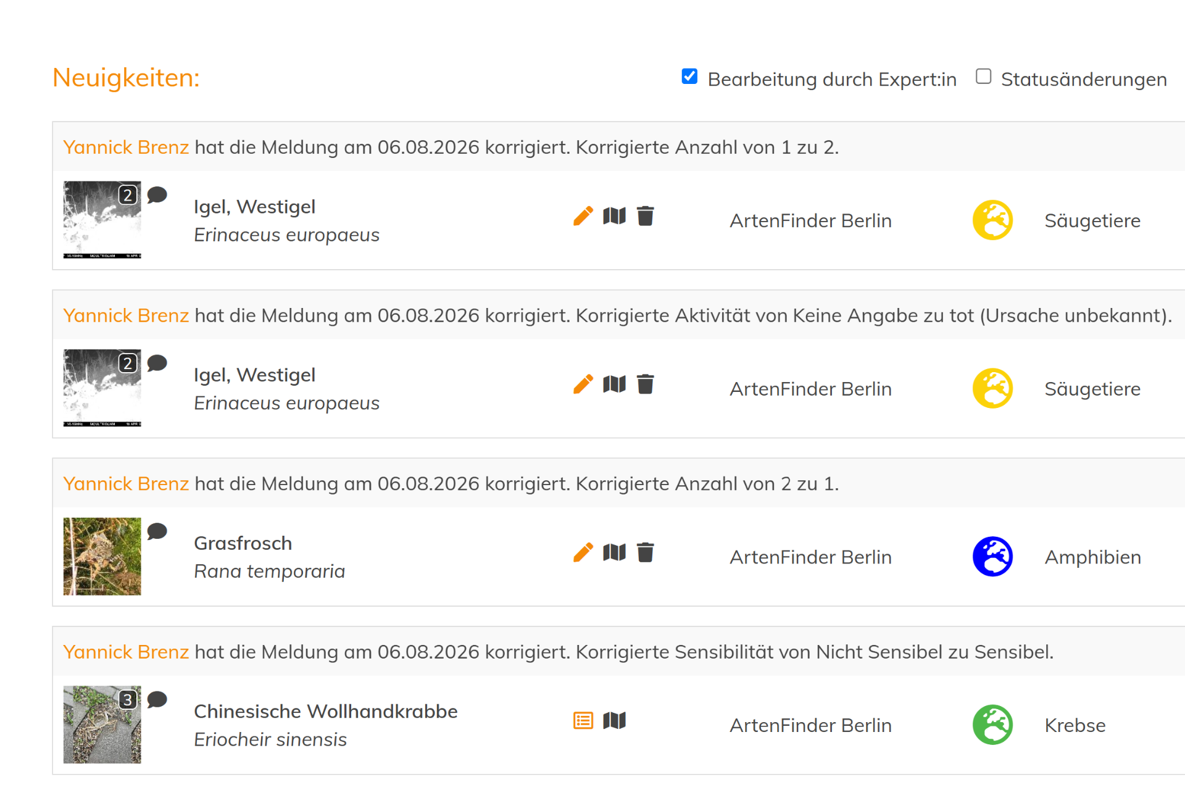1185x790 pixels.
Task: Edit the Grasfrosch entry with pencil icon
Action: tap(583, 552)
